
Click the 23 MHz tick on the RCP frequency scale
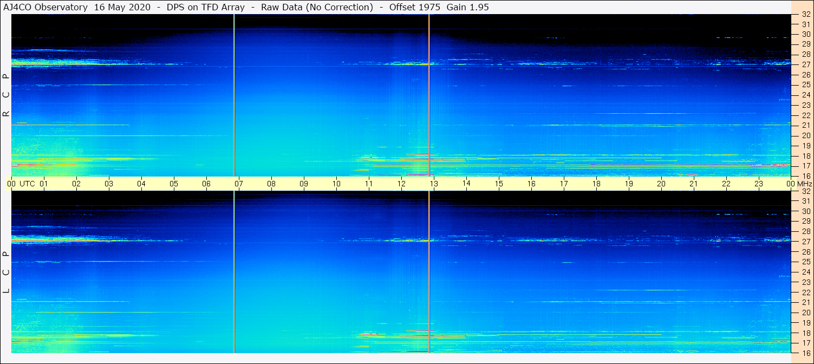click(805, 105)
